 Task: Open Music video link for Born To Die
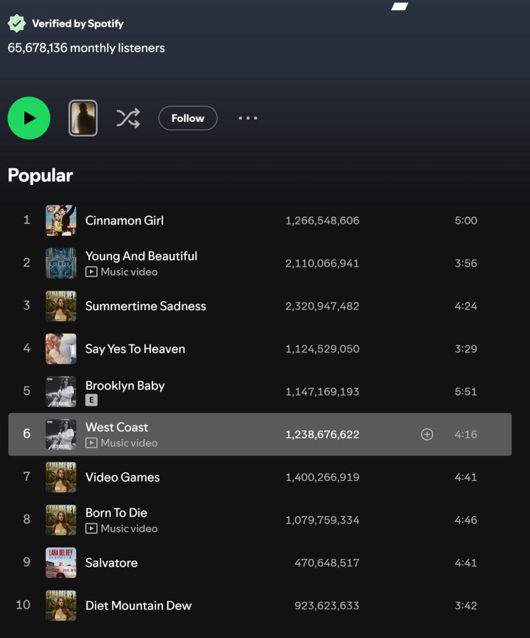tap(129, 528)
